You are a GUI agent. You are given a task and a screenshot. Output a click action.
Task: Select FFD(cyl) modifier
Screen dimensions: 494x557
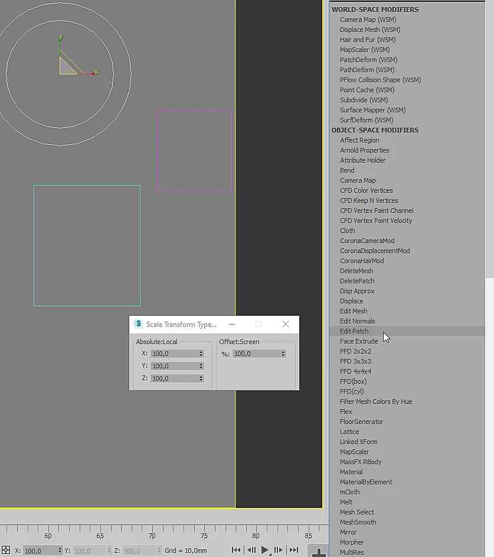[x=351, y=391]
